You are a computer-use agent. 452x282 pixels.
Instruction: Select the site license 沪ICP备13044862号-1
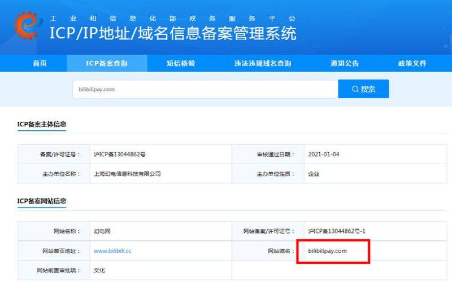pyautogui.click(x=337, y=231)
